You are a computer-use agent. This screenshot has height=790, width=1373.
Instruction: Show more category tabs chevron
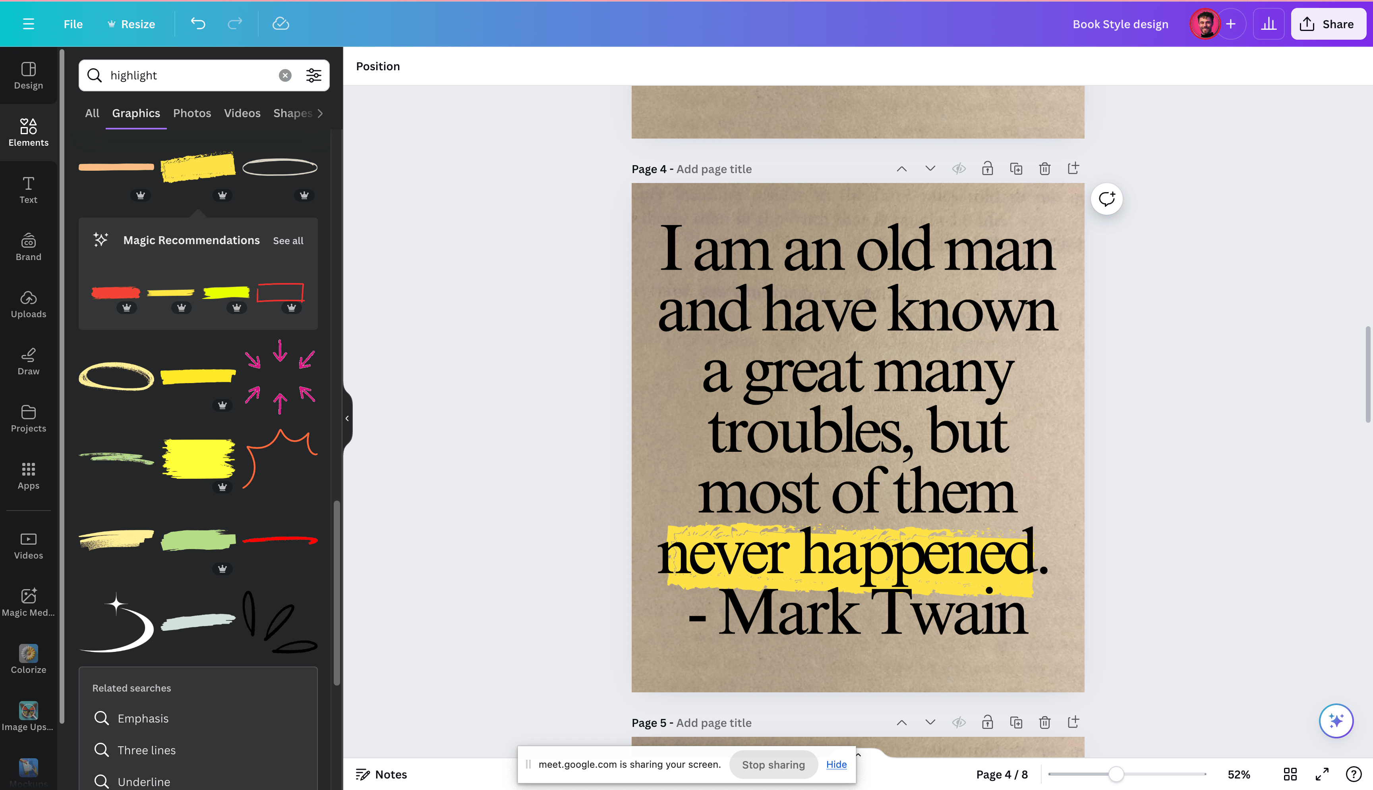pyautogui.click(x=320, y=114)
